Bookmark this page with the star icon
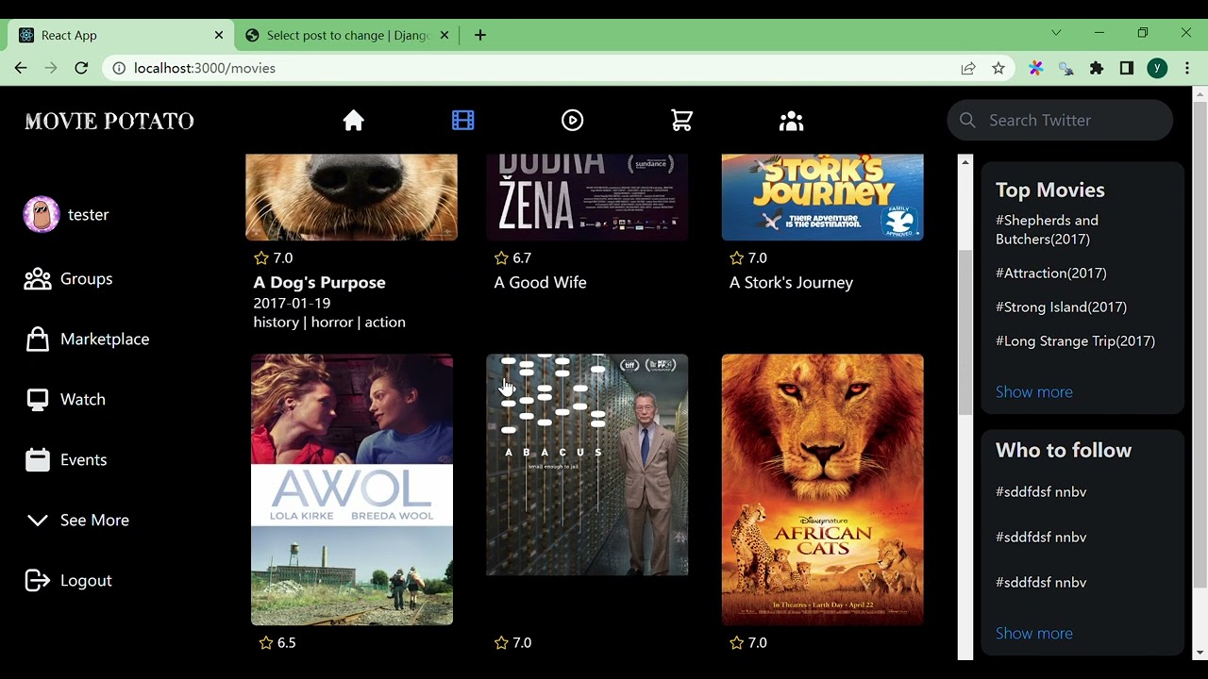Image resolution: width=1208 pixels, height=679 pixels. pyautogui.click(x=998, y=68)
